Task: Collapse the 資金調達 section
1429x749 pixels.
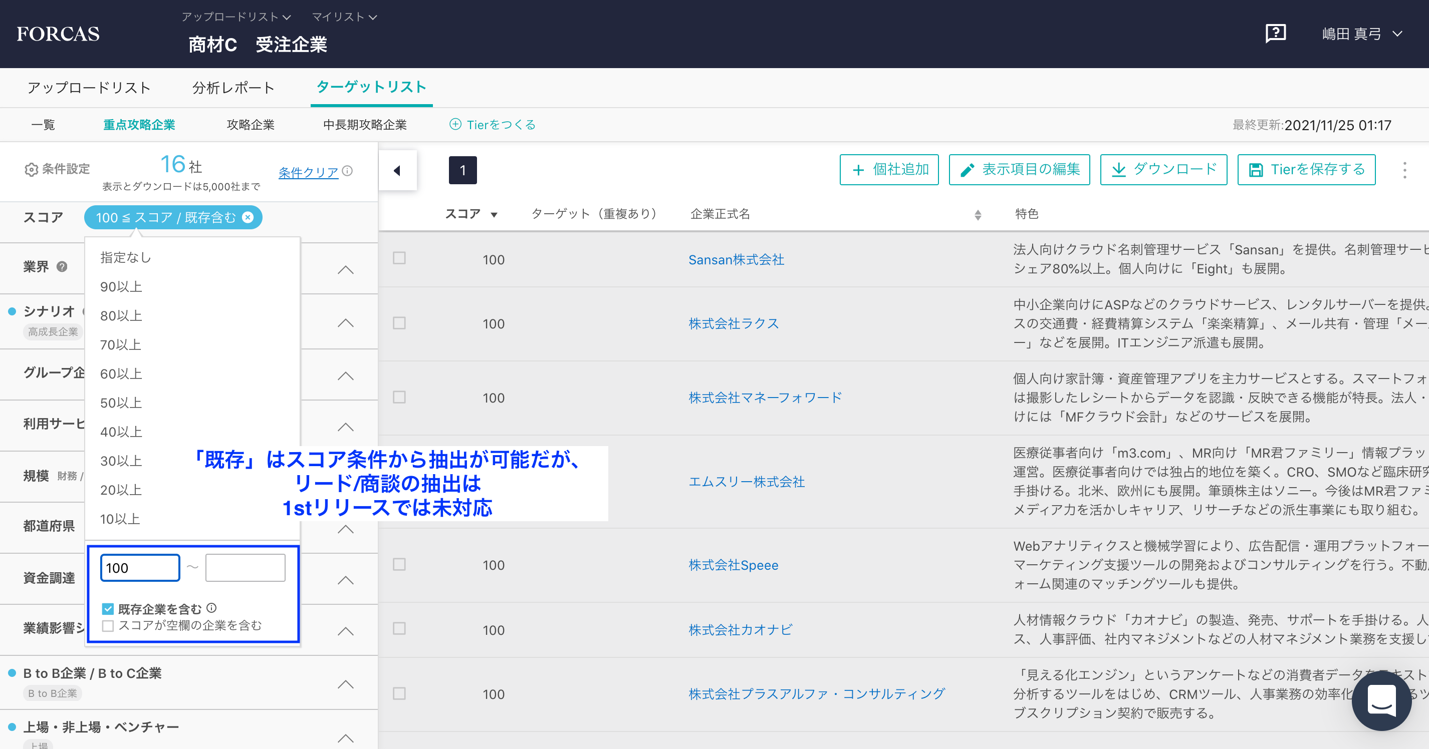Action: pyautogui.click(x=345, y=580)
